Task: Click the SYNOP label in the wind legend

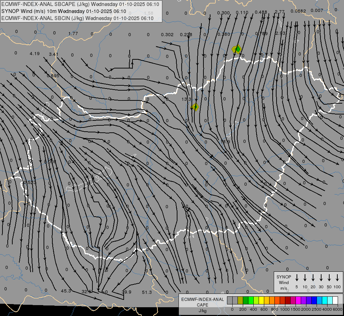Action: pyautogui.click(x=284, y=277)
